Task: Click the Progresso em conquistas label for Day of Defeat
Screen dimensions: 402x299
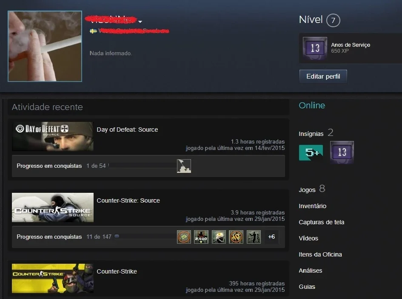Action: pyautogui.click(x=49, y=166)
